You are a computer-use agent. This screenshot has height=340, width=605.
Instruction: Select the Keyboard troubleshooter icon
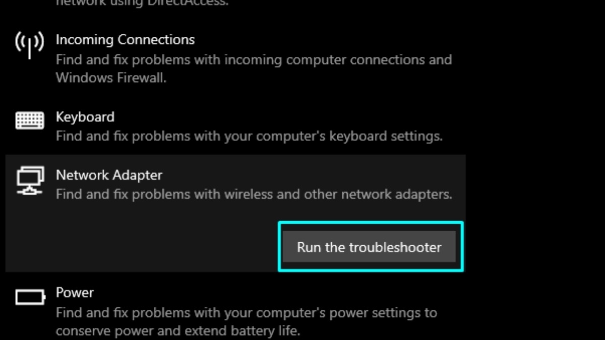click(29, 120)
